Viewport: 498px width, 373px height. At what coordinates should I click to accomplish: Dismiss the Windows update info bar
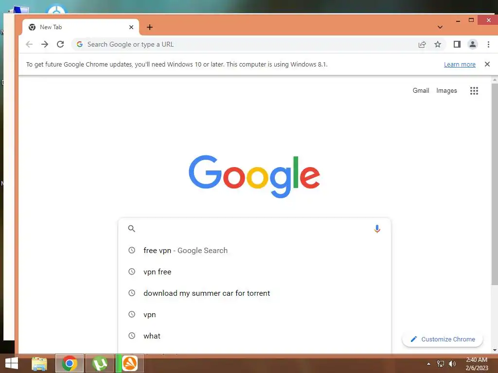pos(487,64)
